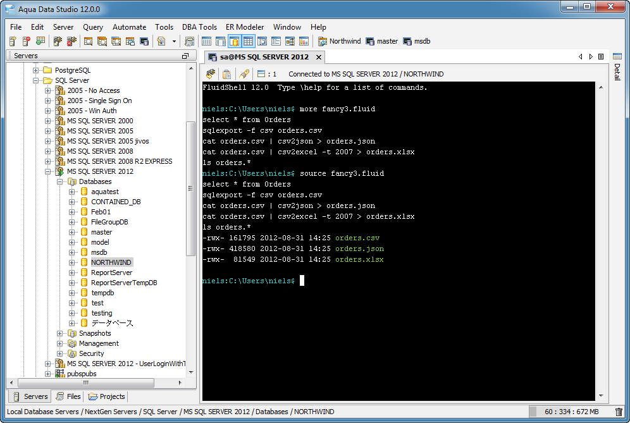Collapse the Databases node

click(60, 181)
